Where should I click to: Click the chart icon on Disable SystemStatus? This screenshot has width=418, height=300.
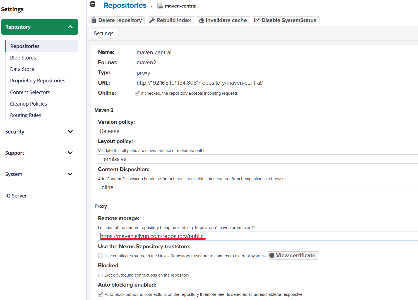coord(257,20)
